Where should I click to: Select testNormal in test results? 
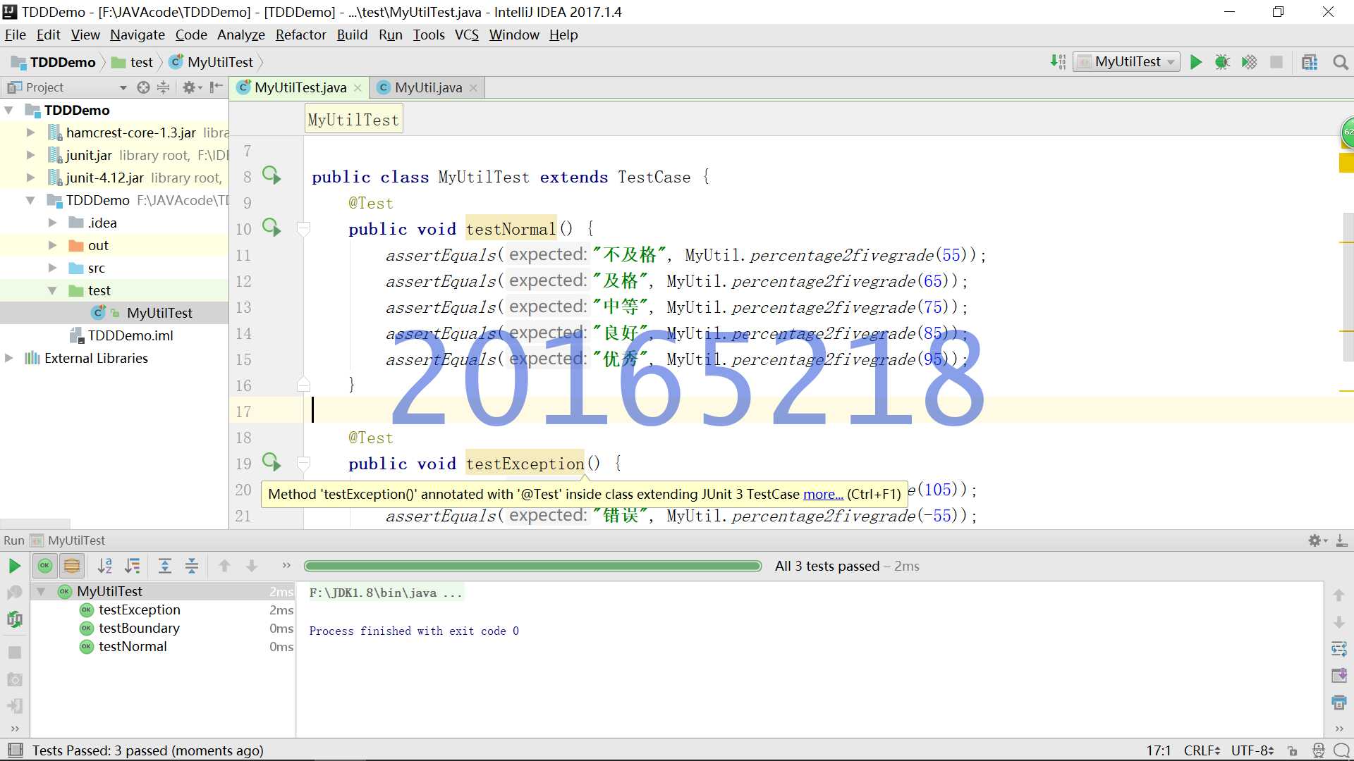coord(133,646)
